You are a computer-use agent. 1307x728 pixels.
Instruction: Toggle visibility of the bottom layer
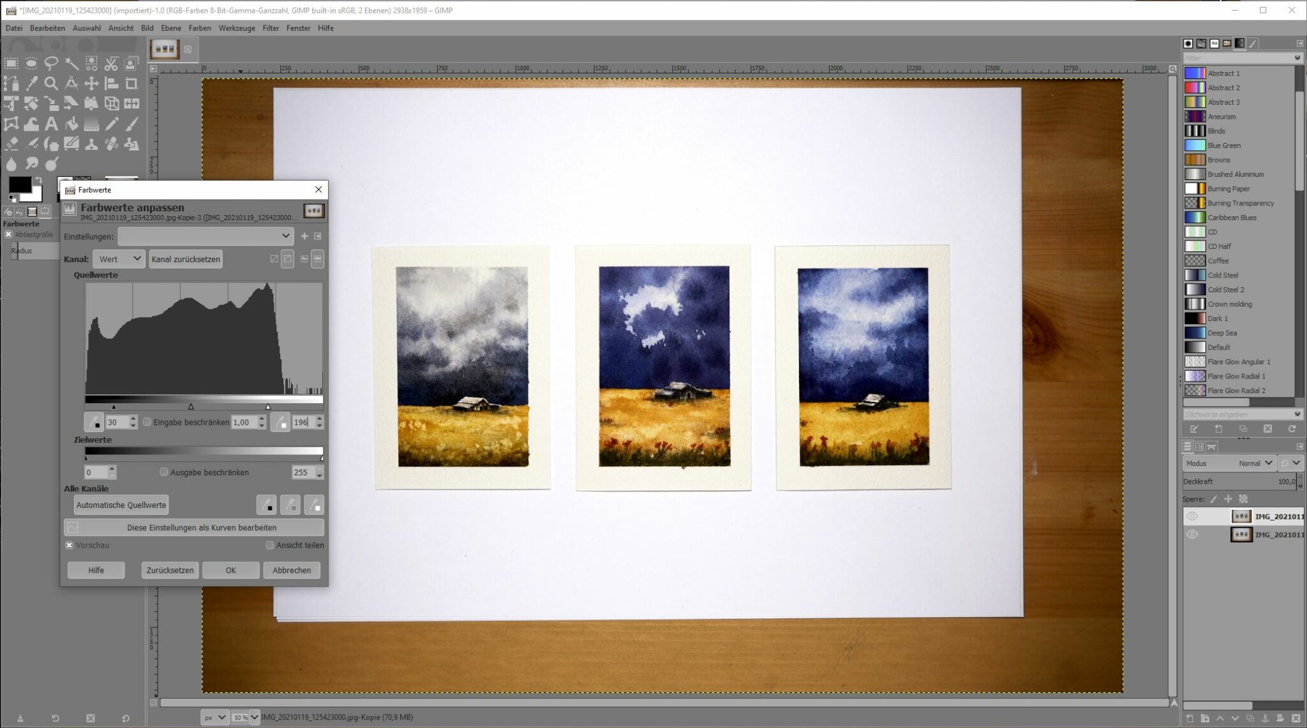pyautogui.click(x=1192, y=535)
